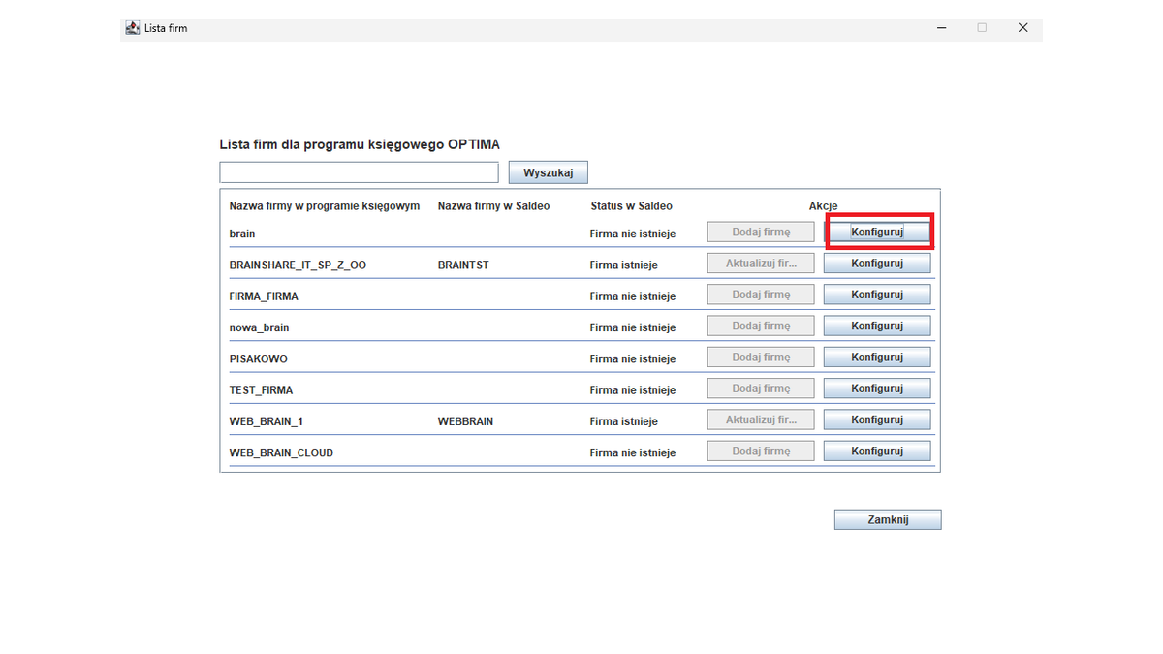Click Aktualizuj fir... for BRAINSHARE_IT_SP_Z_OO
The width and height of the screenshot is (1163, 654).
click(761, 264)
